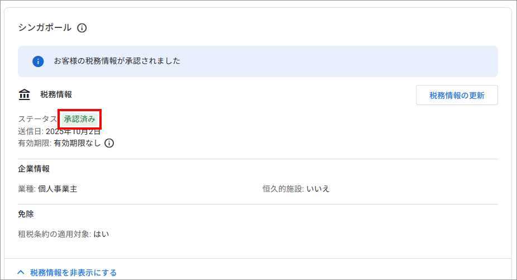Click the green 承認済み status badge

pyautogui.click(x=79, y=119)
